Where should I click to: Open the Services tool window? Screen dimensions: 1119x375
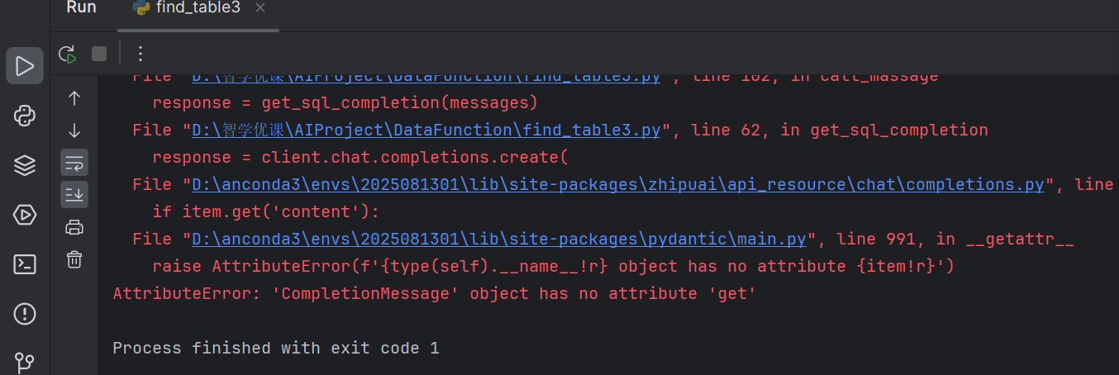(x=25, y=215)
